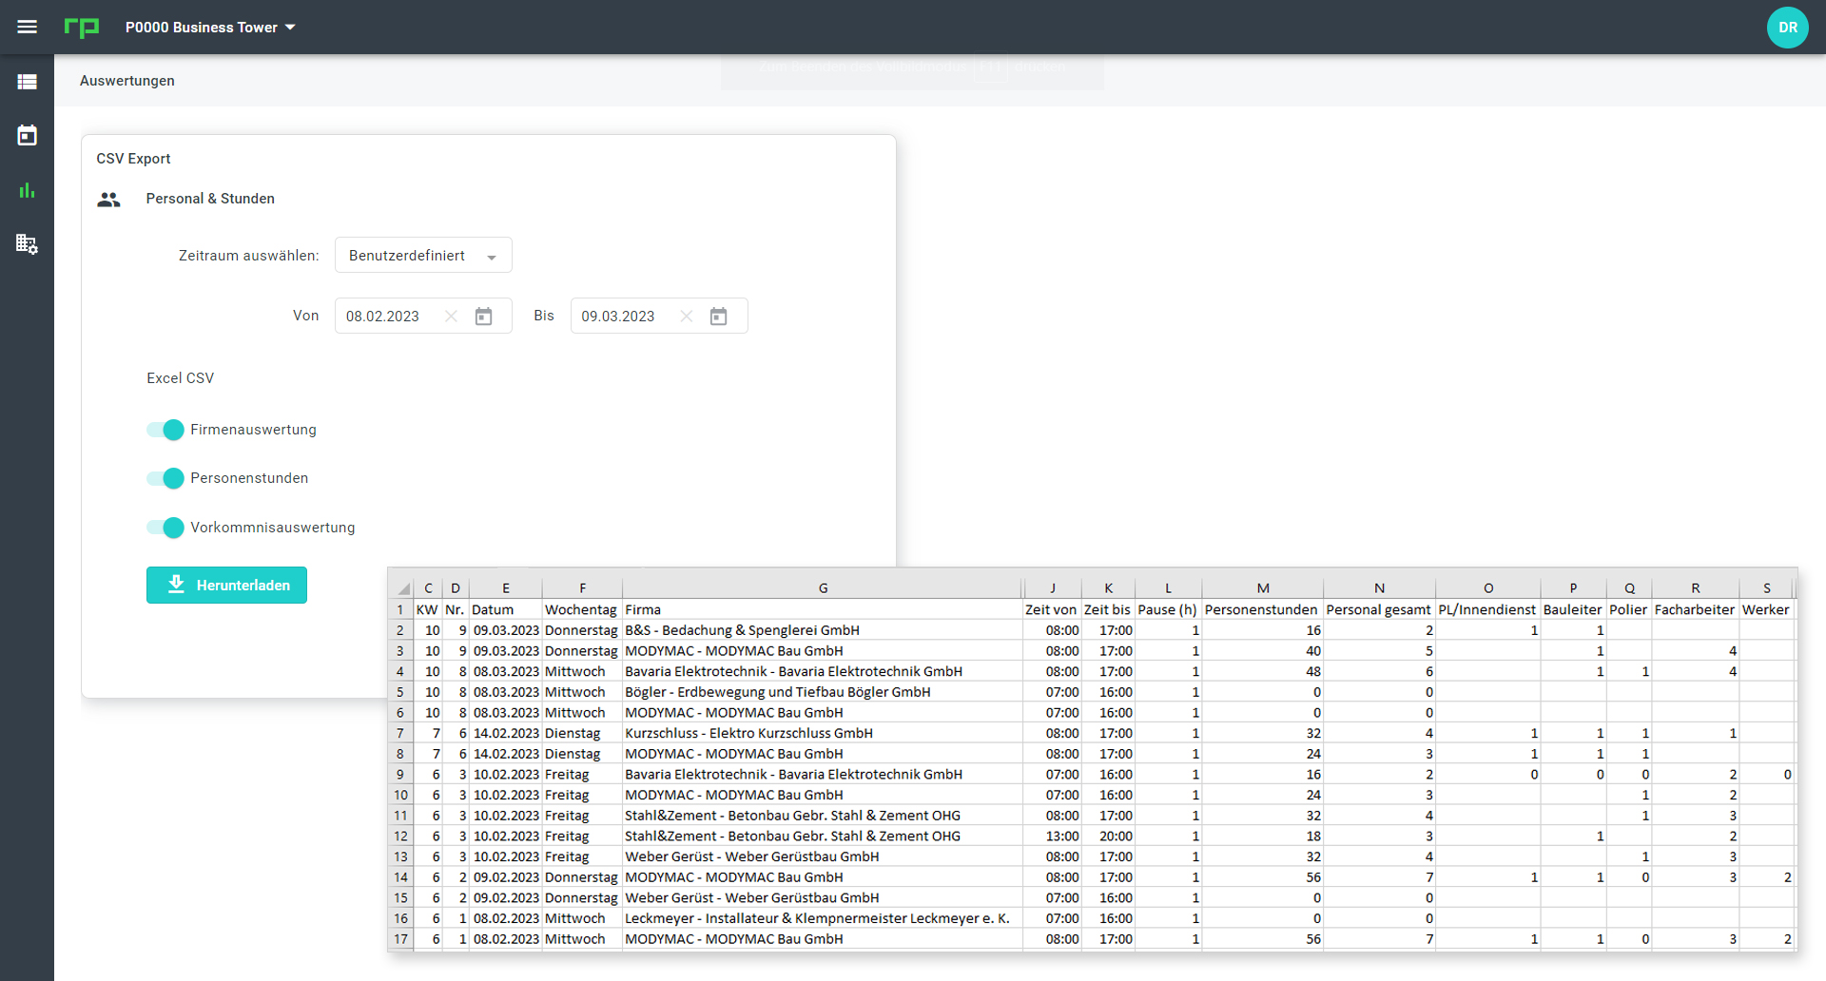The height and width of the screenshot is (981, 1826).
Task: Clear the Von date 08.02.2023
Action: click(451, 317)
